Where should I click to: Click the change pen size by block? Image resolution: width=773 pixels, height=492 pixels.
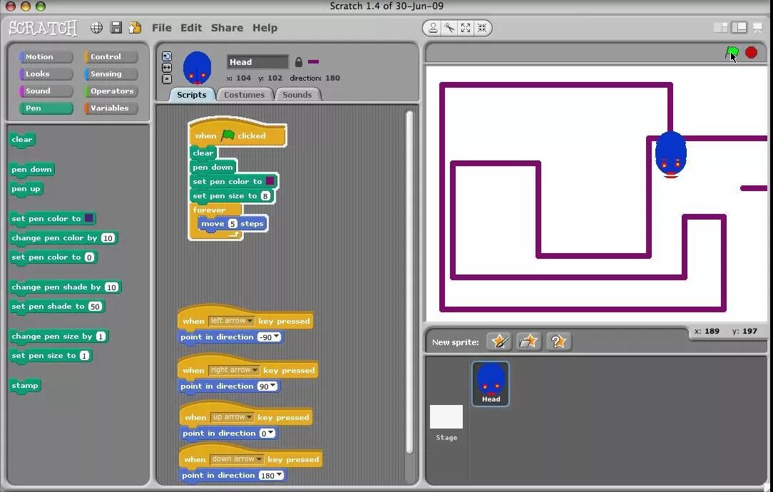[x=58, y=337]
